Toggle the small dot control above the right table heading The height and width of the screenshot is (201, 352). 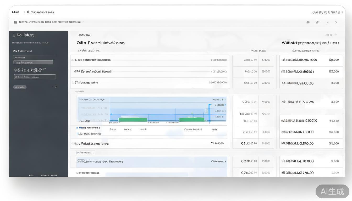335,35
